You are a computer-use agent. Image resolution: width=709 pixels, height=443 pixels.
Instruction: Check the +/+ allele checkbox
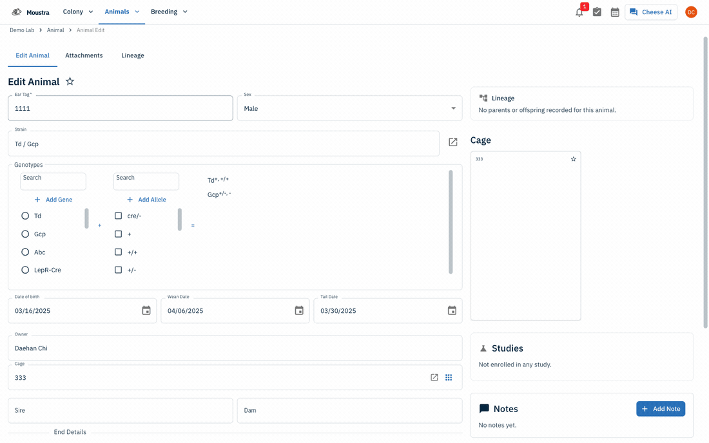[x=118, y=252]
